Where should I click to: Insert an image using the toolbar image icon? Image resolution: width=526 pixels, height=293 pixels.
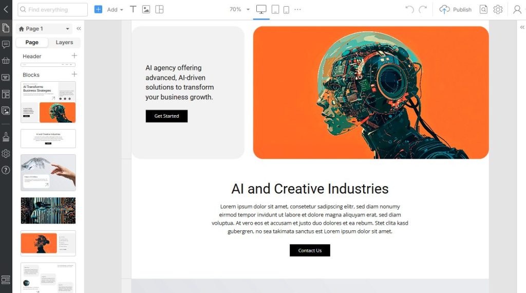(x=146, y=9)
